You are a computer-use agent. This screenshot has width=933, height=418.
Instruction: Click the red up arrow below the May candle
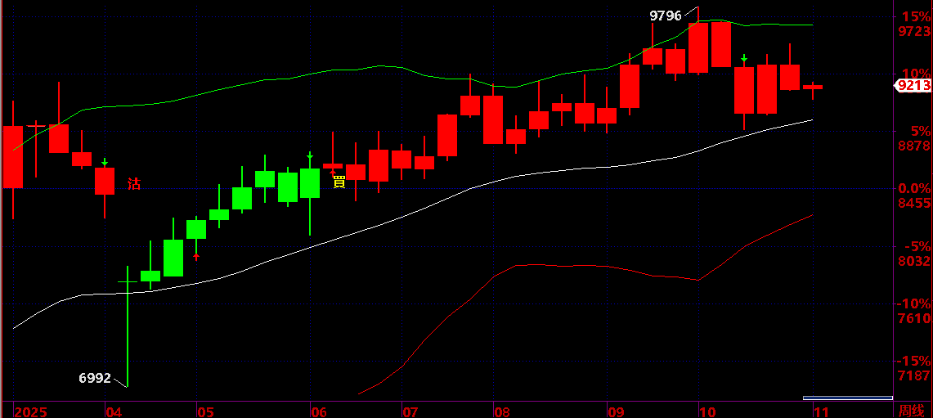point(196,257)
